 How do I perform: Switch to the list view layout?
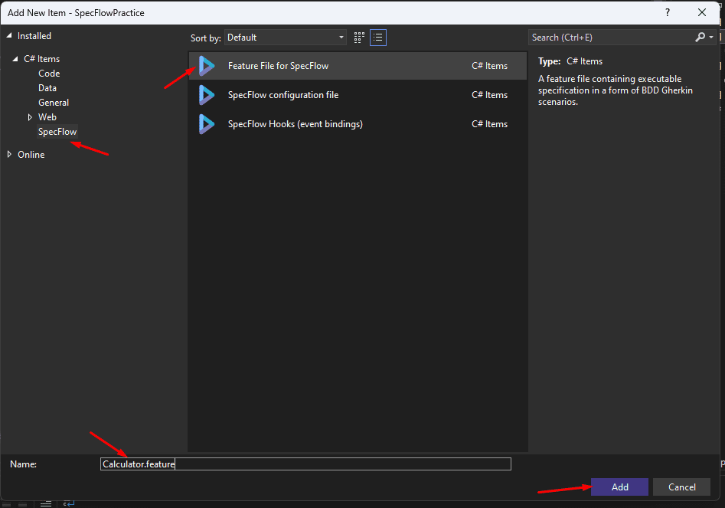tap(378, 38)
